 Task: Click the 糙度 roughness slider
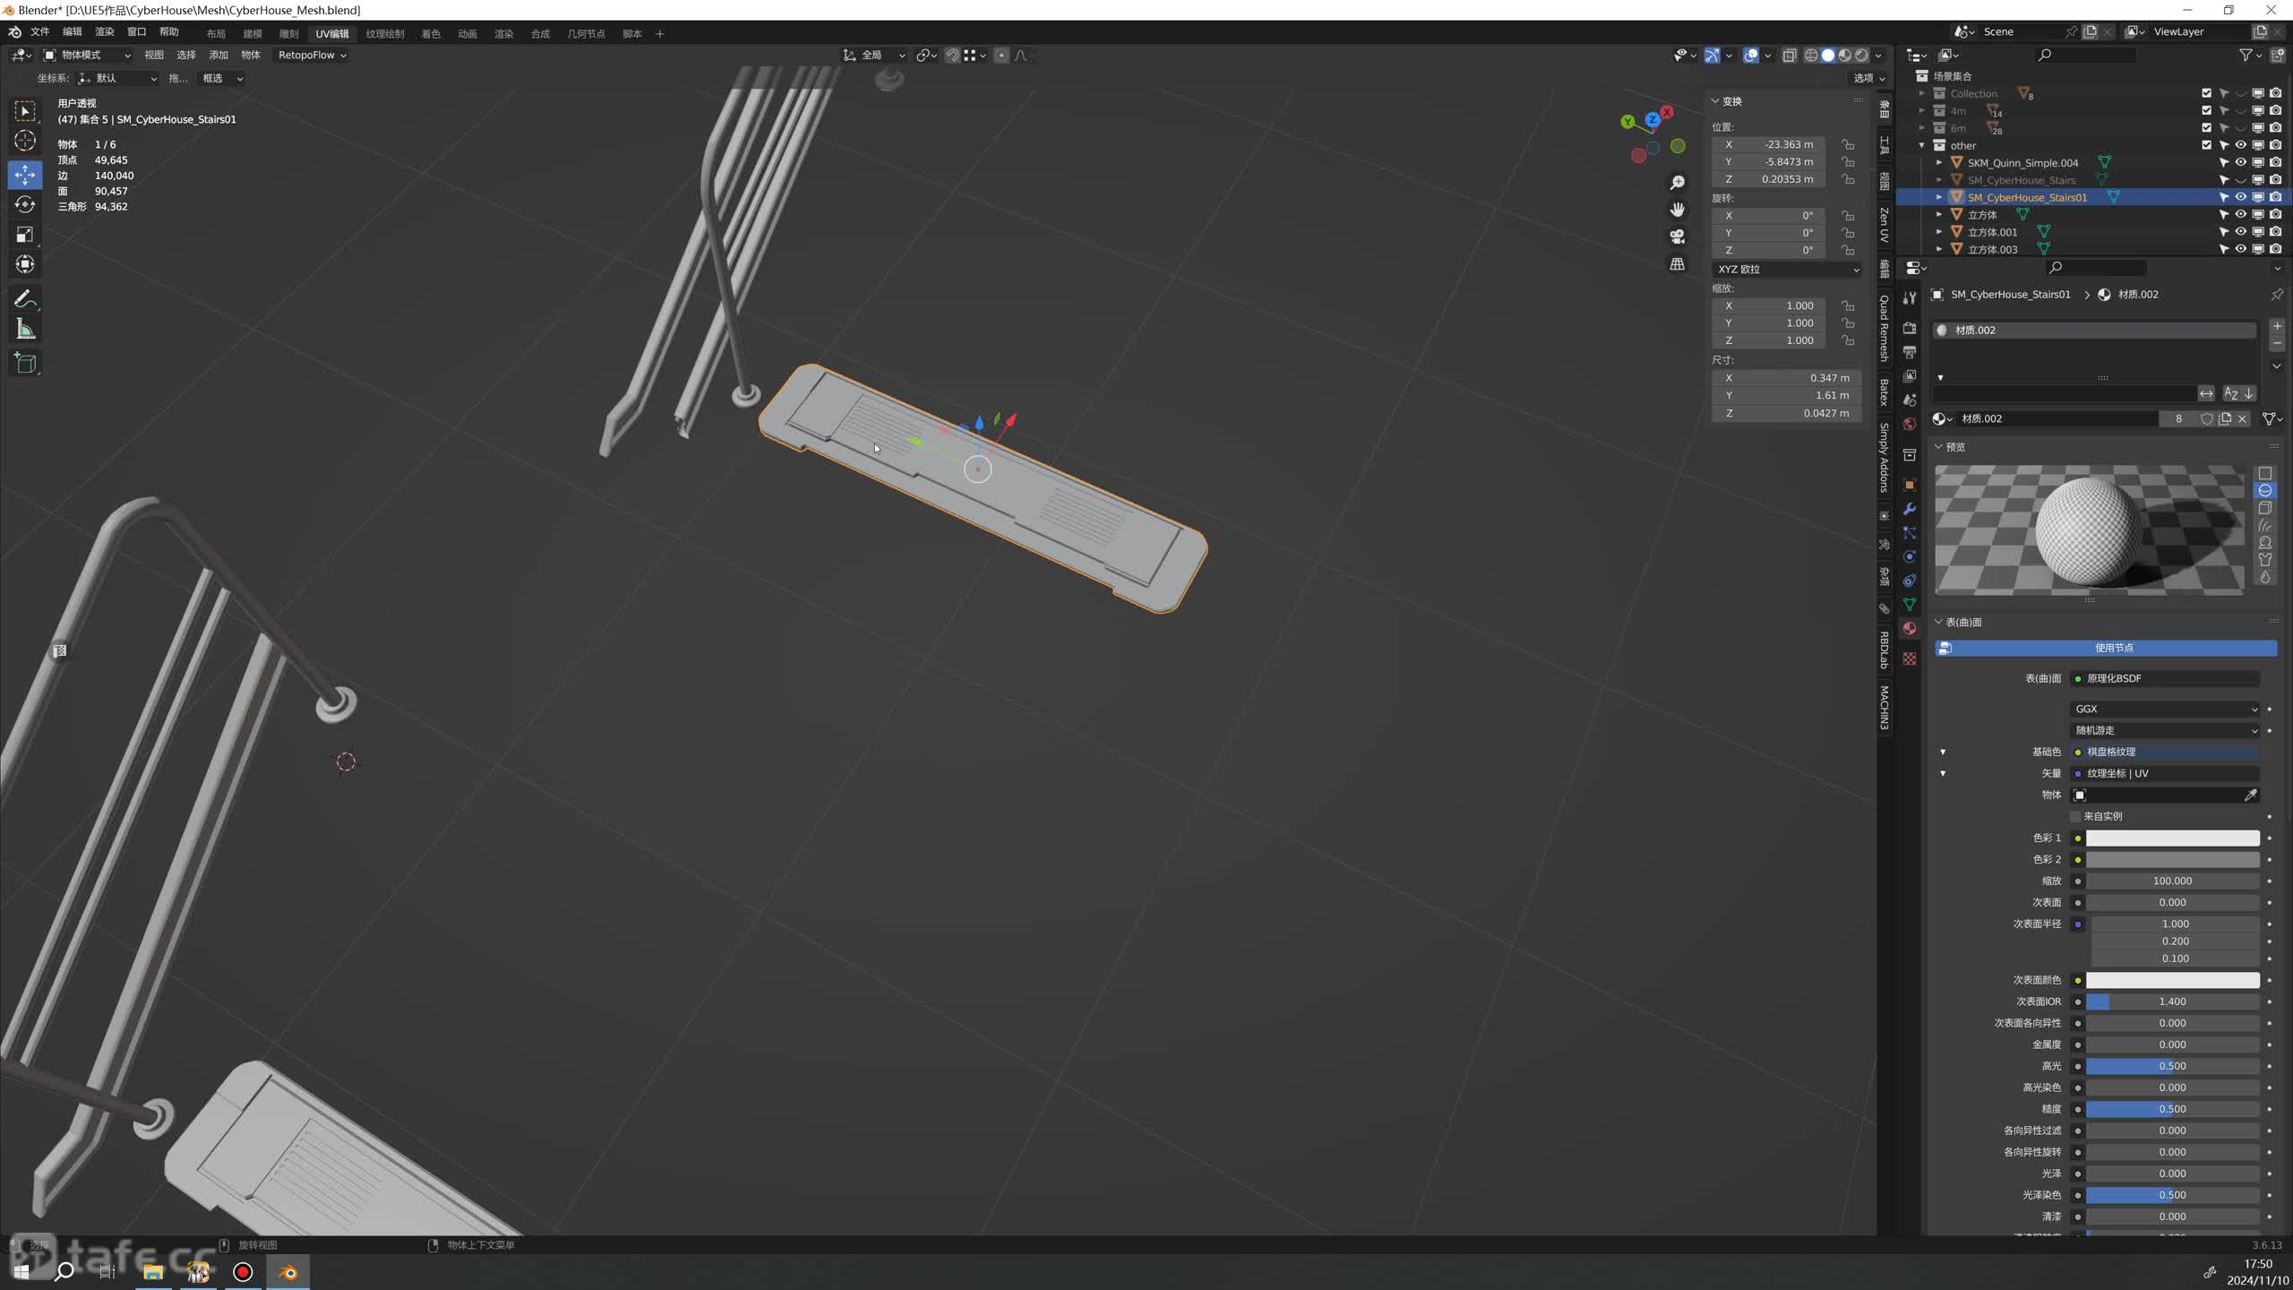tap(2173, 1109)
